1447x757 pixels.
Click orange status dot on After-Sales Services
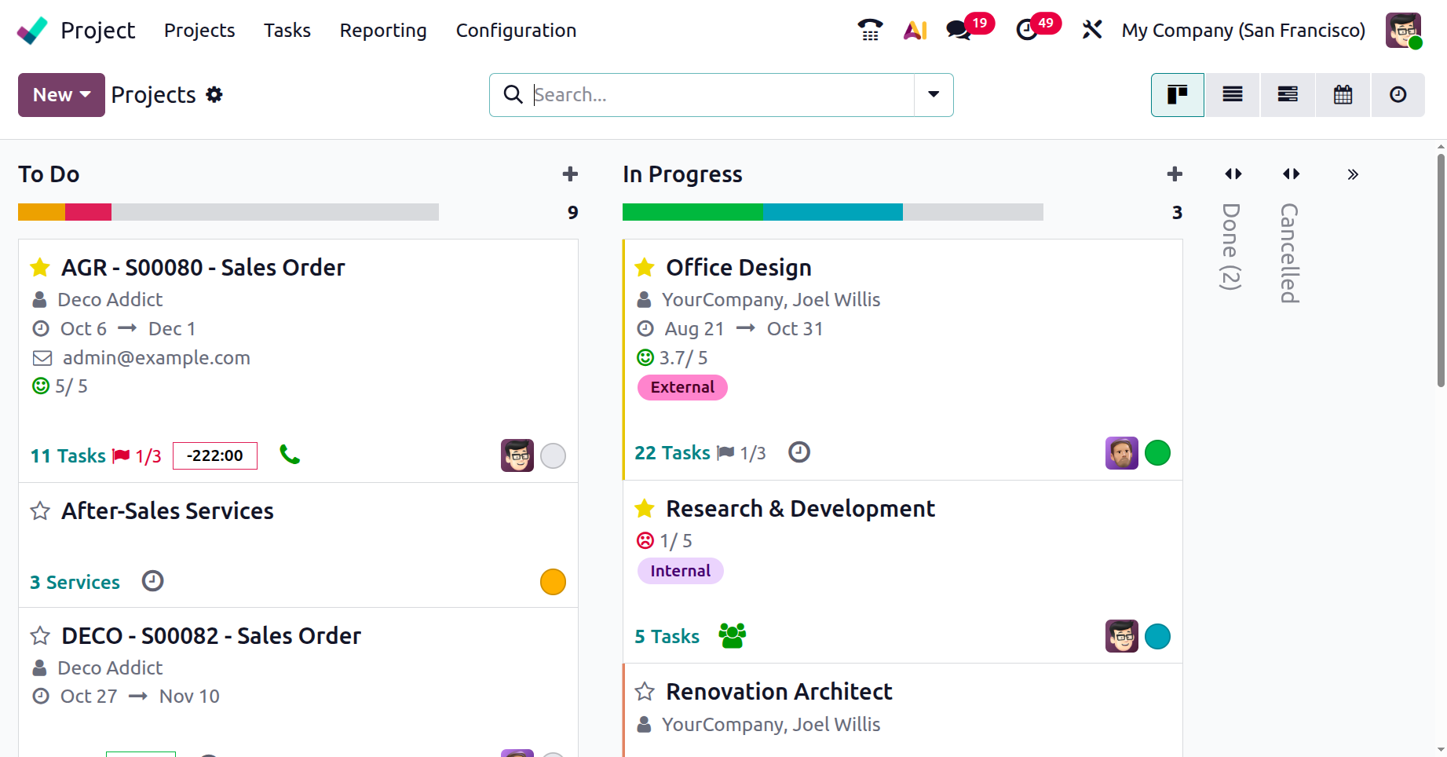point(553,582)
